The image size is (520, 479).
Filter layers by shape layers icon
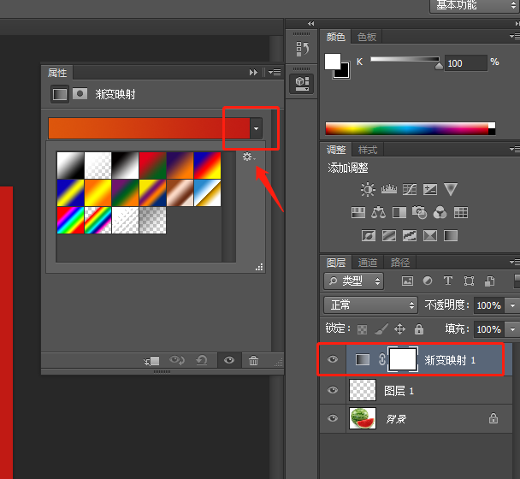pos(469,281)
